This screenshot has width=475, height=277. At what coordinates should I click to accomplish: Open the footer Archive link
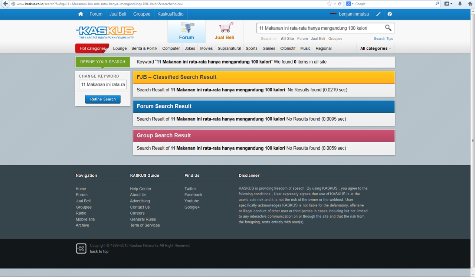pyautogui.click(x=82, y=225)
